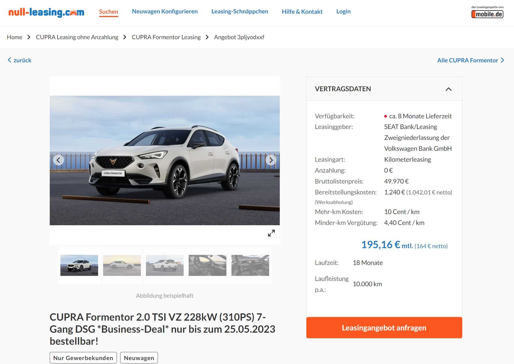This screenshot has height=364, width=514.
Task: Click the main CUPRA Formentor image
Action: pyautogui.click(x=165, y=160)
